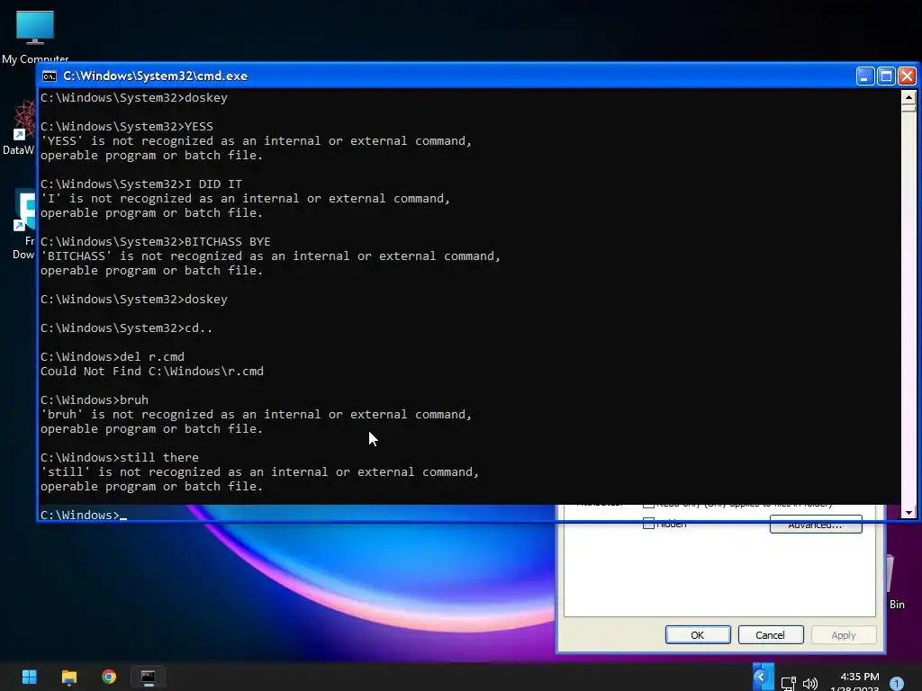Select the cmd.exe taskbar button

(x=149, y=678)
